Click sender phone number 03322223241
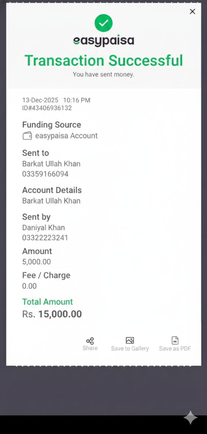 point(45,238)
